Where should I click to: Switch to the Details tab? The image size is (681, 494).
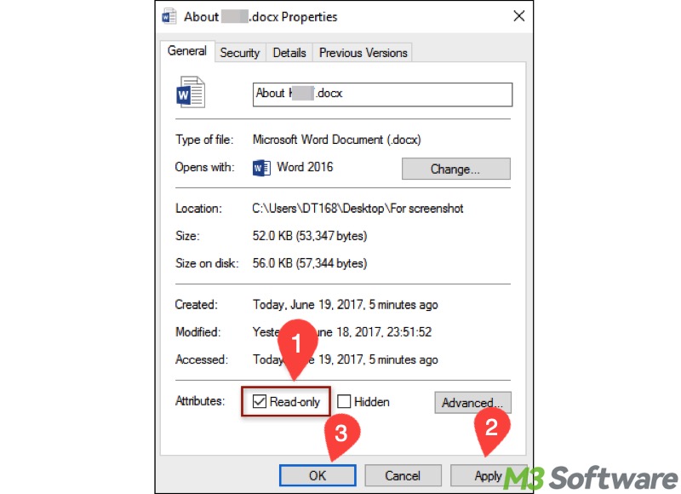pyautogui.click(x=289, y=53)
